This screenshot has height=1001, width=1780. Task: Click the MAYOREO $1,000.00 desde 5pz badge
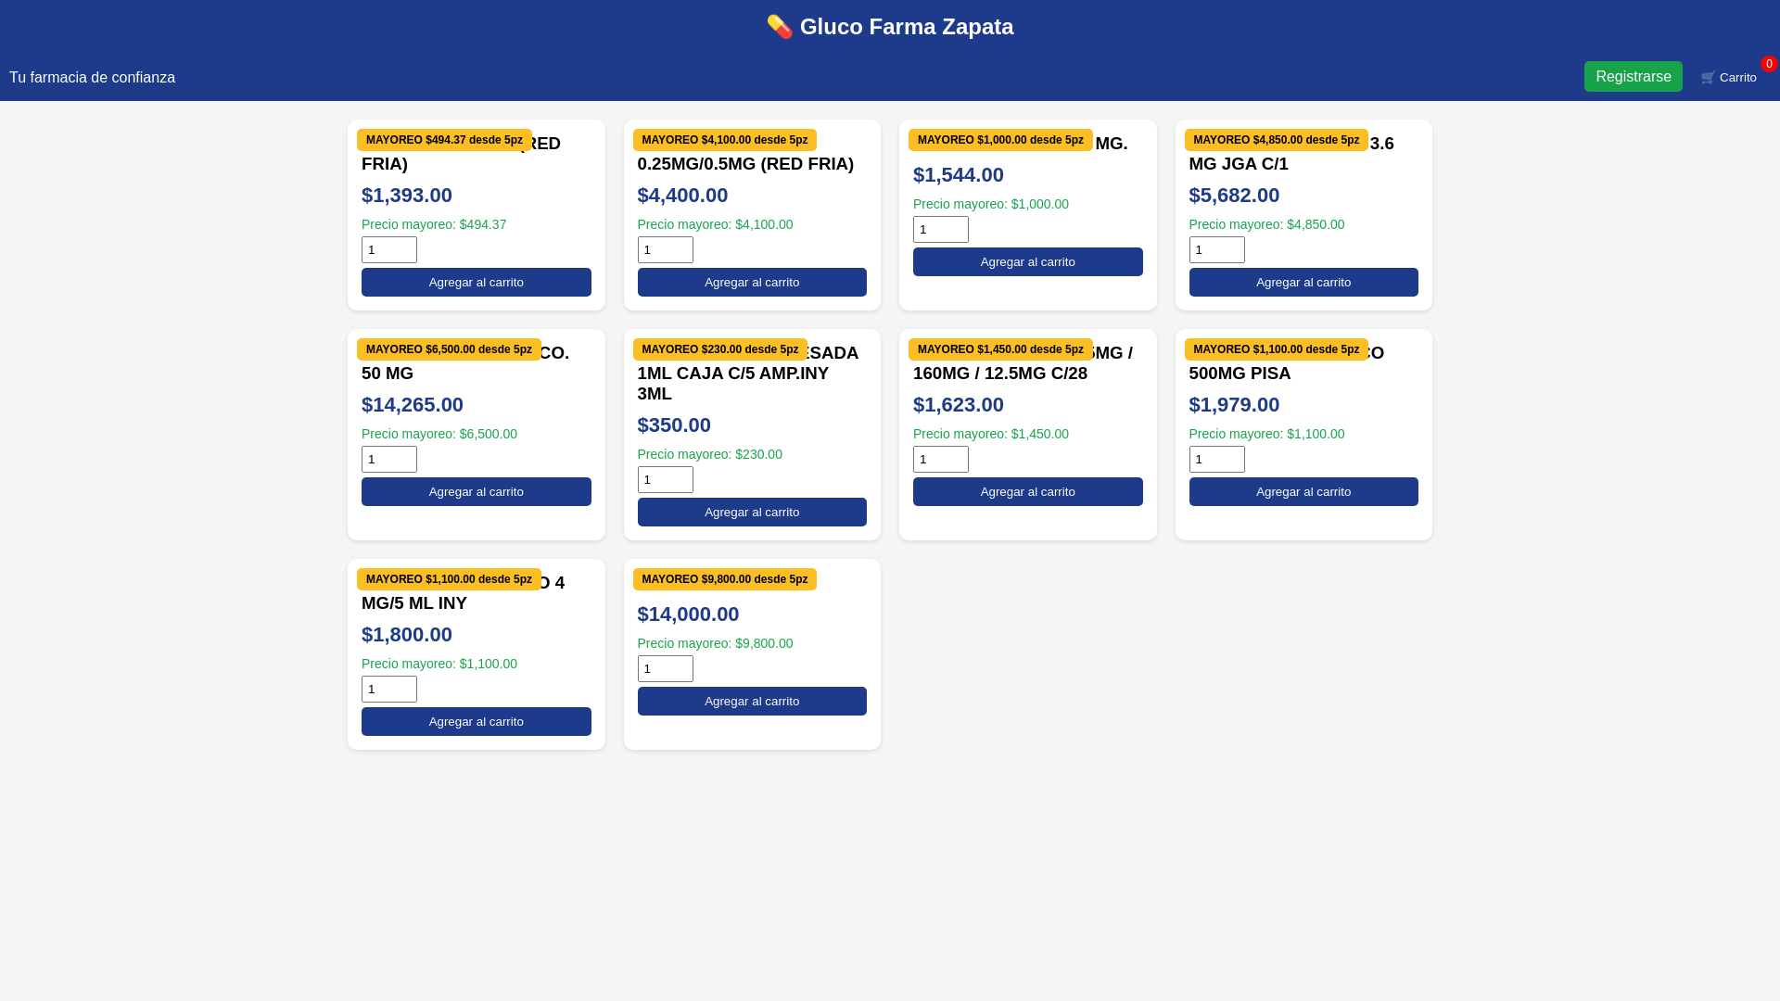1000,140
